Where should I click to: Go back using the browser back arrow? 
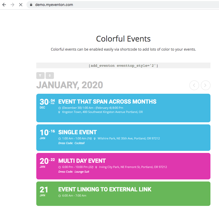point(4,5)
